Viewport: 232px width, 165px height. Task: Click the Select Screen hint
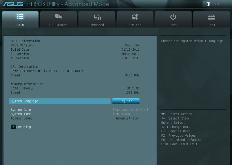point(177,114)
